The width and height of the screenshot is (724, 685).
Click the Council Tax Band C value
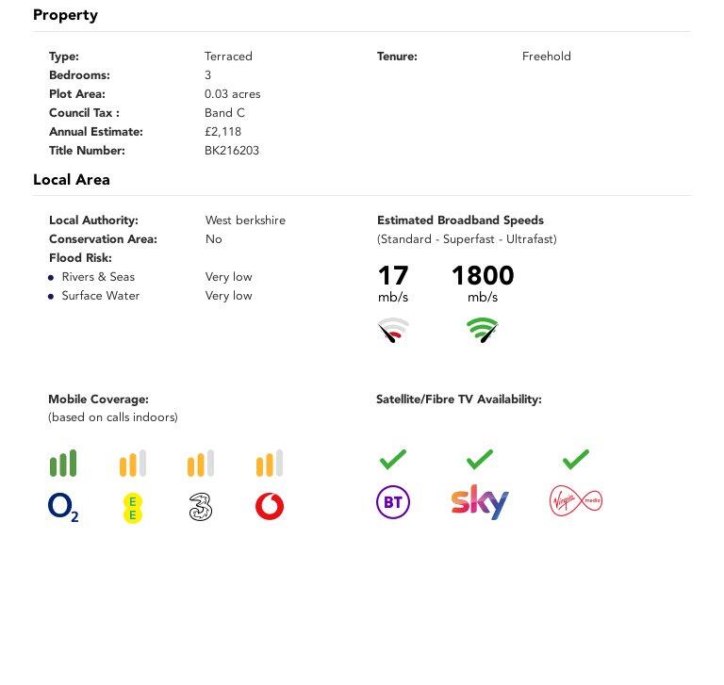coord(224,113)
